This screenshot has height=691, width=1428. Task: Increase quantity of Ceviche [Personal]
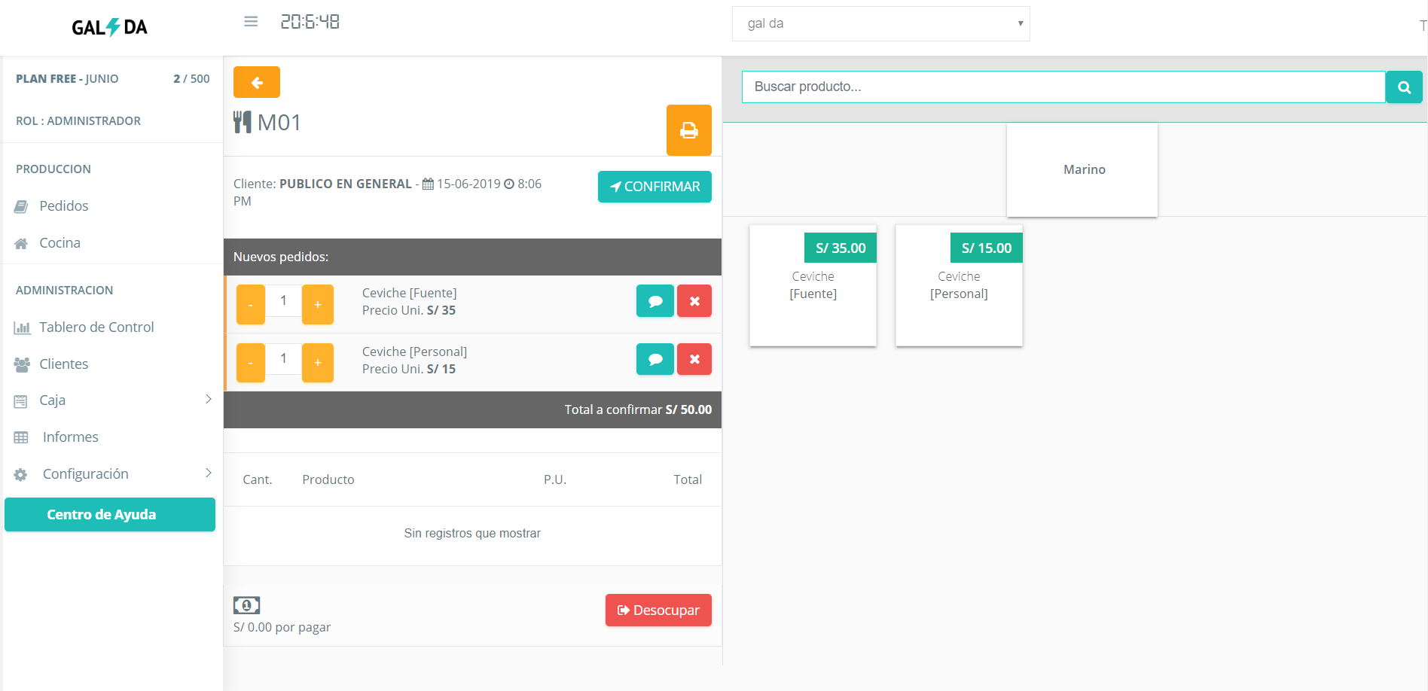click(x=318, y=362)
